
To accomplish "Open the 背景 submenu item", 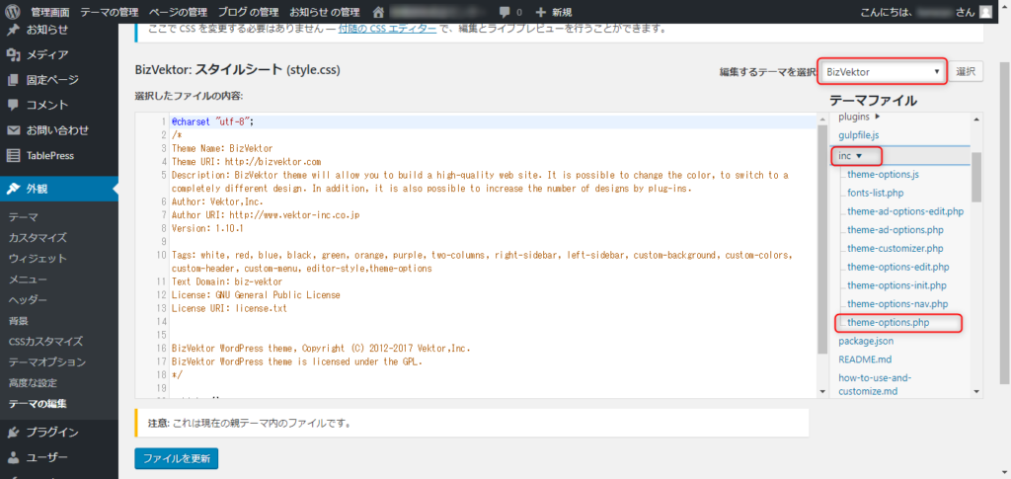I will [x=18, y=320].
